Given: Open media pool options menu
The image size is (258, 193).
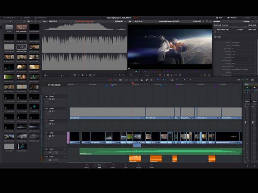Looking at the screenshot, I should 40,21.
